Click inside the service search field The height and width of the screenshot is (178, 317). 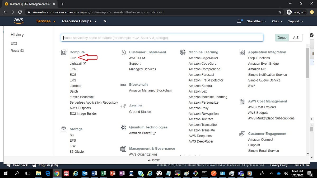point(162,37)
